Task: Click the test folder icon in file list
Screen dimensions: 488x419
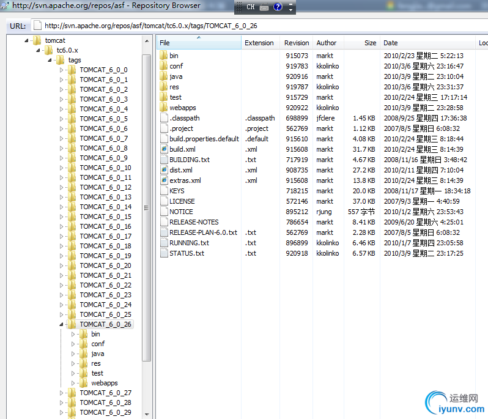Action: [164, 97]
